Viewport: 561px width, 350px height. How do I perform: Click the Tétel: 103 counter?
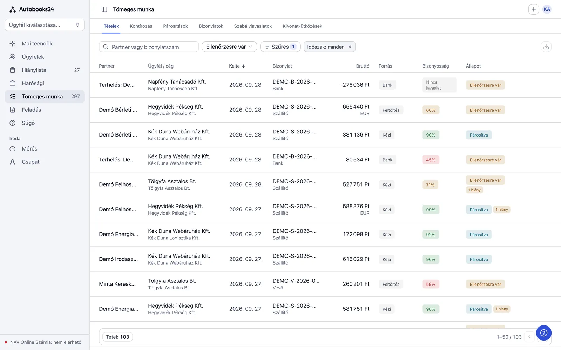click(x=117, y=337)
